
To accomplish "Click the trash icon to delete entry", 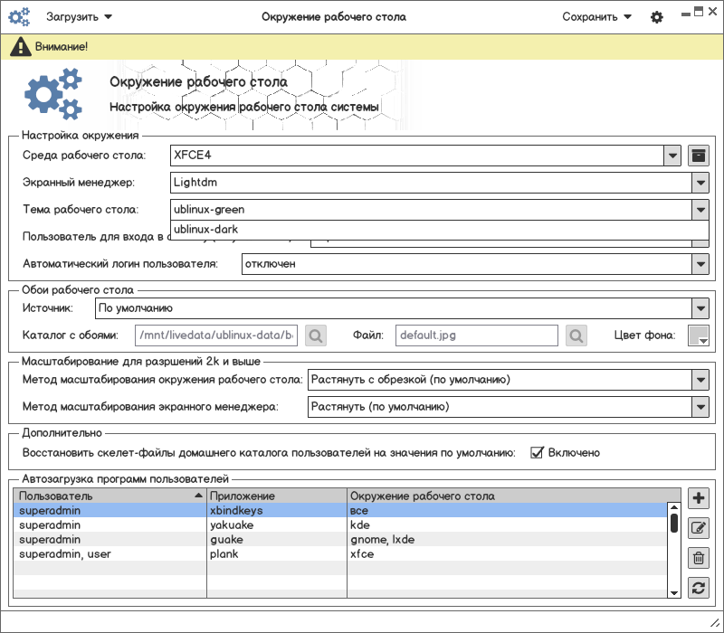I will click(698, 558).
